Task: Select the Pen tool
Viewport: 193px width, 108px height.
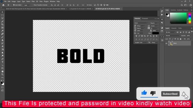Action: (x=2, y=59)
